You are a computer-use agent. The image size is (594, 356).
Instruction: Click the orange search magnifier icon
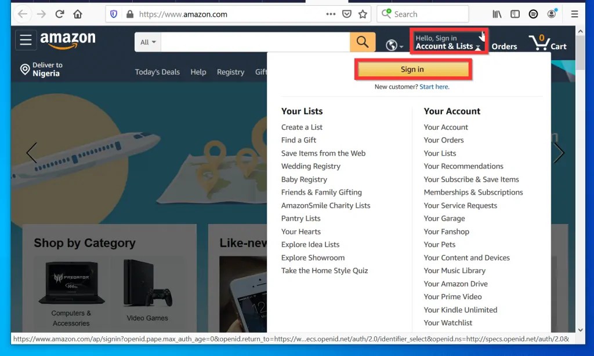[x=363, y=42]
